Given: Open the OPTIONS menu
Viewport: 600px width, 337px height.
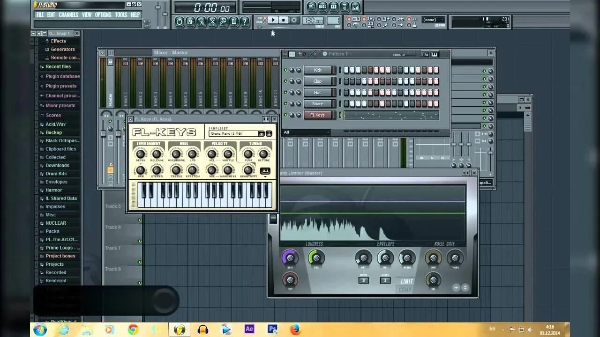Looking at the screenshot, I should click(x=104, y=15).
